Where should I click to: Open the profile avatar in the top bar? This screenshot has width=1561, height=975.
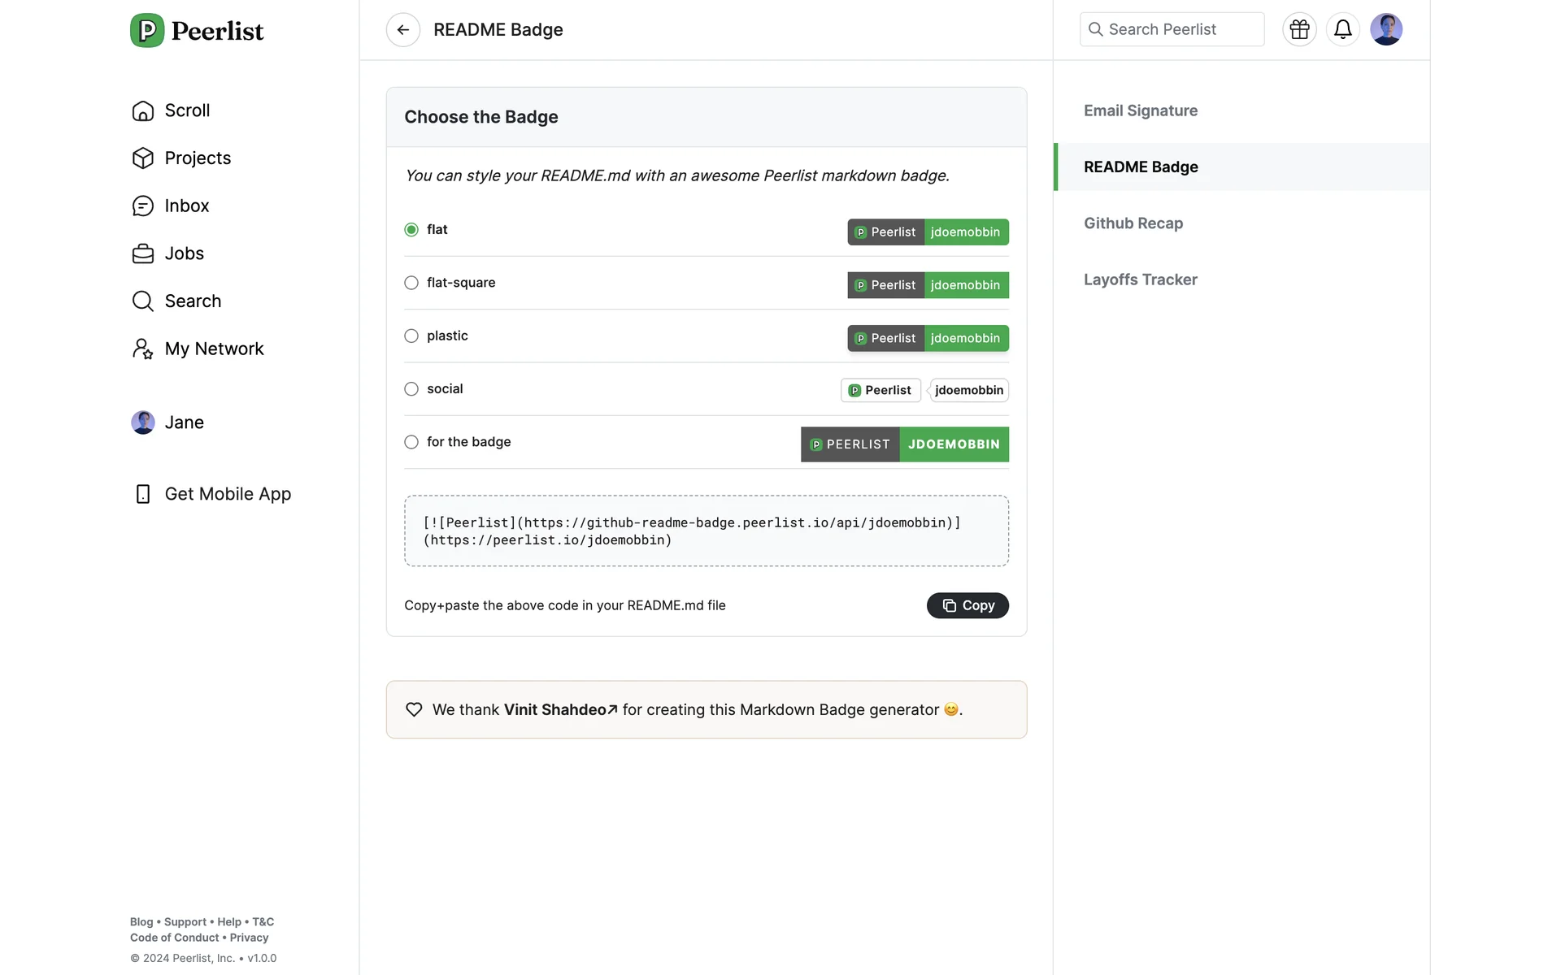1385,30
